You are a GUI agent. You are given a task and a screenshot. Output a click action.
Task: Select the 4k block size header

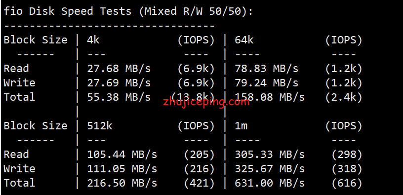tap(93, 40)
